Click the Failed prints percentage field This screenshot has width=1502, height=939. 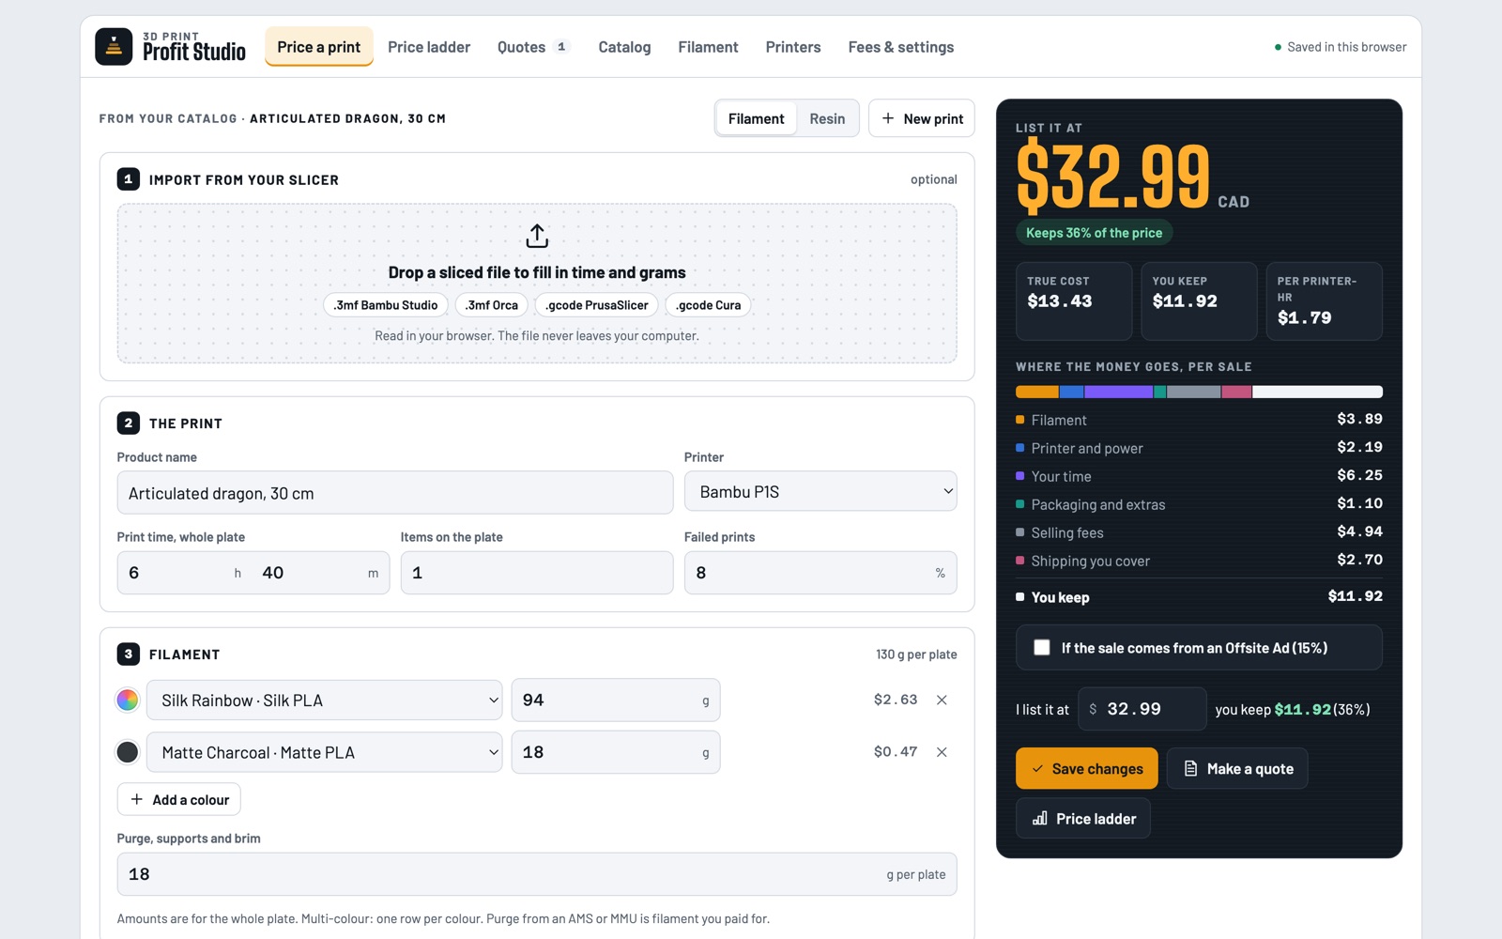pyautogui.click(x=820, y=573)
